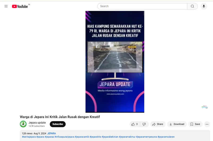
Task: Open the #beritajepara hashtag
Action: (29, 137)
